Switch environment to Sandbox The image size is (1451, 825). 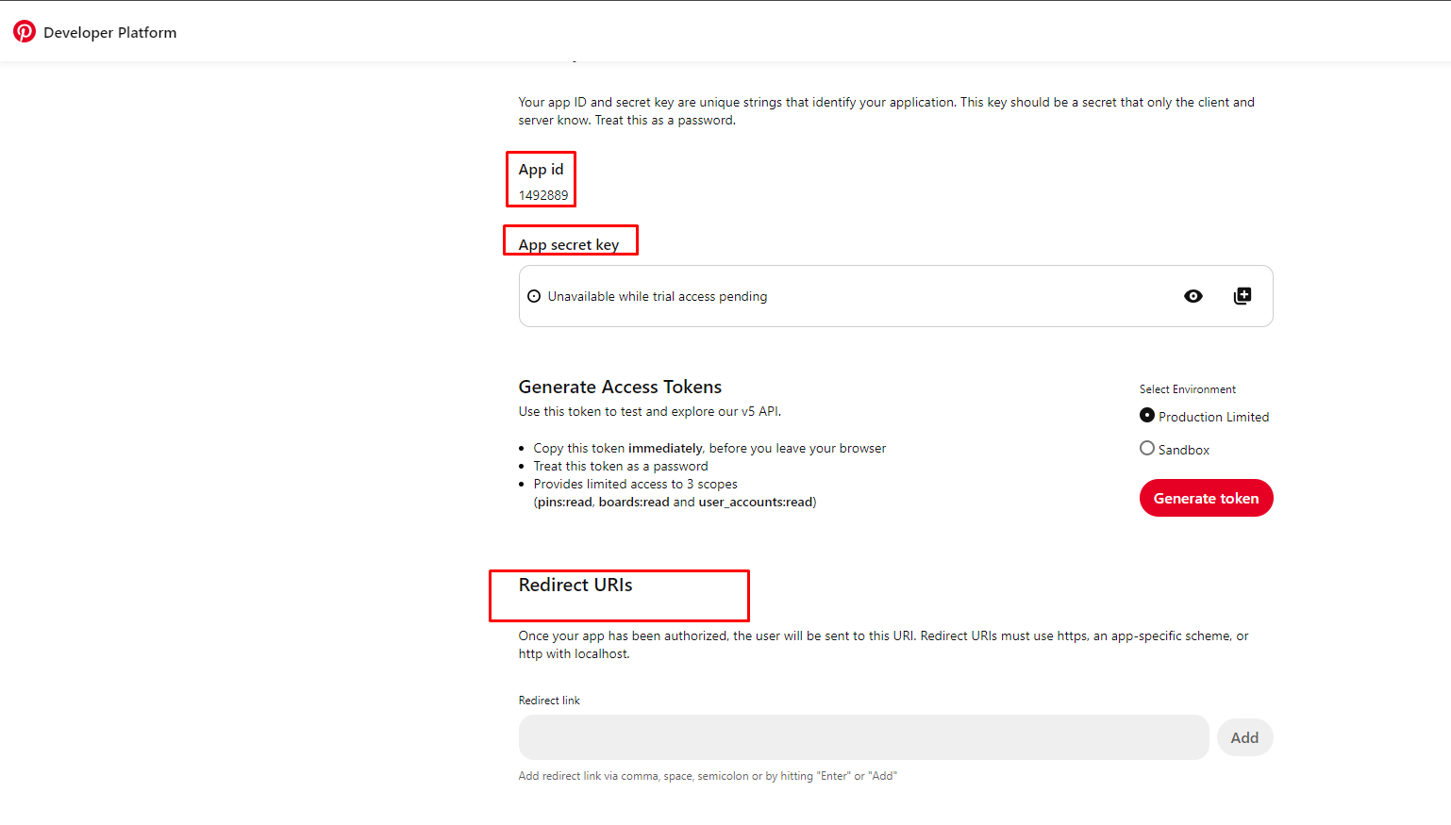point(1146,448)
